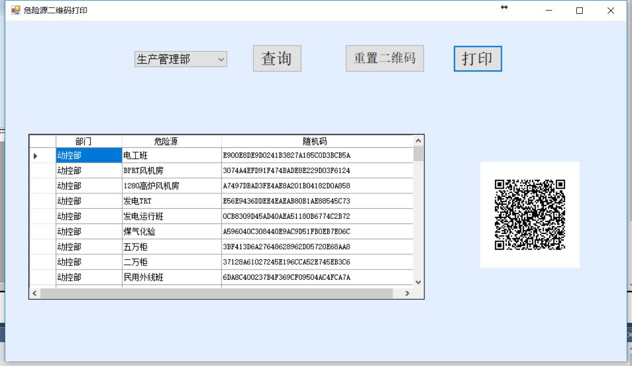This screenshot has width=632, height=366.
Task: Click the grid's scroll down arrow
Action: coord(419,282)
